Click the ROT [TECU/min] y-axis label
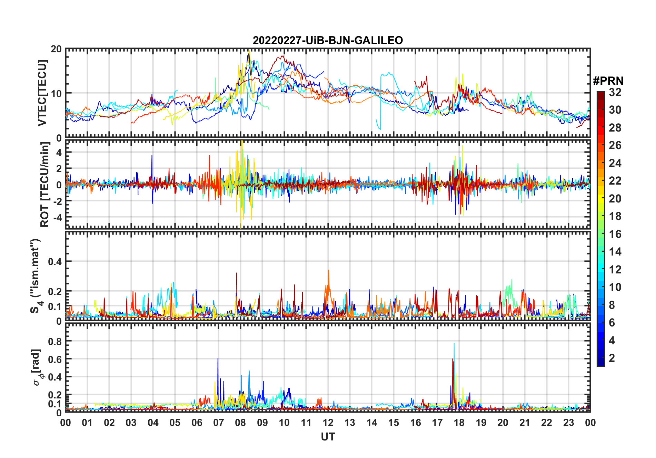This screenshot has width=656, height=458. (x=44, y=185)
